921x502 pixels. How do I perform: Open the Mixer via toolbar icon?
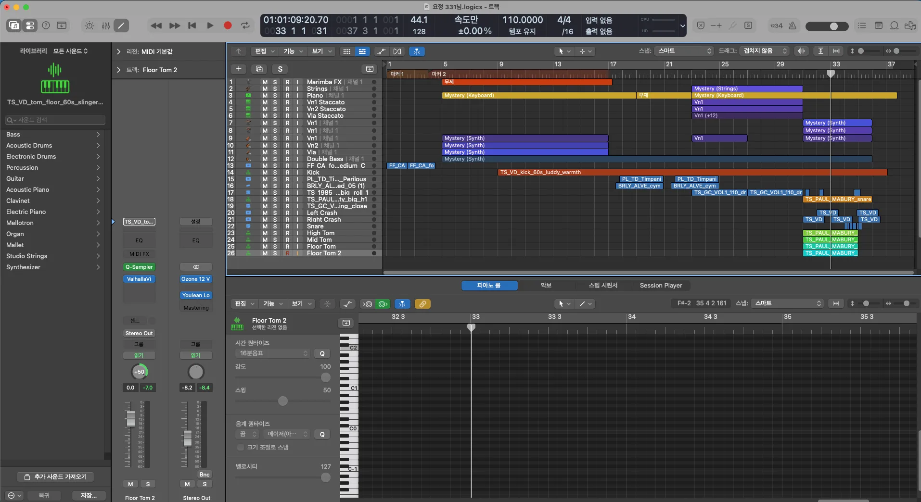(106, 25)
